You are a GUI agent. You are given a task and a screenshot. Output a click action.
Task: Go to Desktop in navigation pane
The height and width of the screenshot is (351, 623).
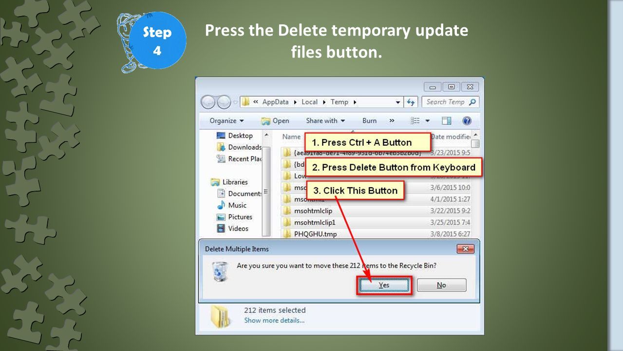[x=235, y=136]
